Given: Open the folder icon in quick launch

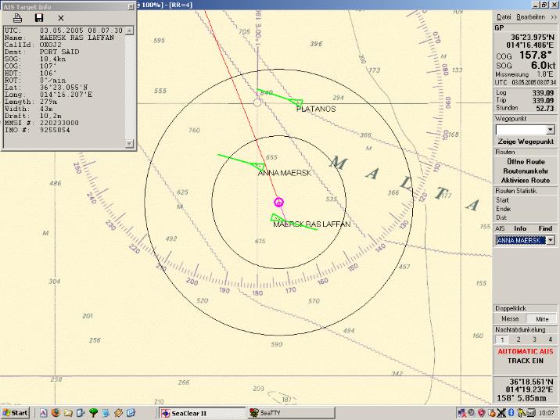Looking at the screenshot, I should (68, 413).
